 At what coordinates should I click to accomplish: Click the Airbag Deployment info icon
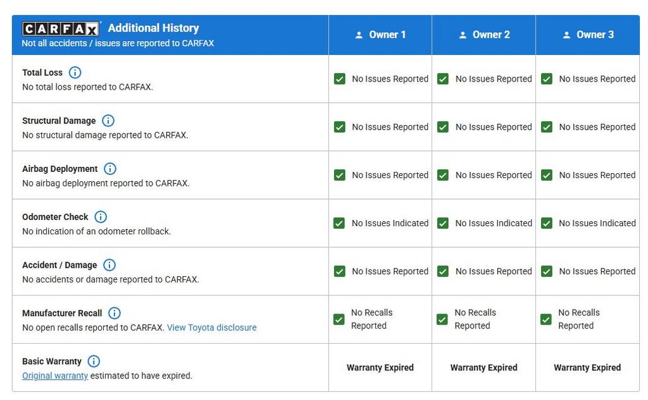pyautogui.click(x=110, y=169)
